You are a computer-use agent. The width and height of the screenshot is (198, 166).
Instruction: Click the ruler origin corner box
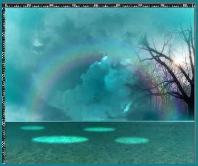click(x=4, y=6)
